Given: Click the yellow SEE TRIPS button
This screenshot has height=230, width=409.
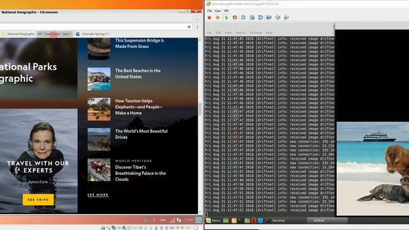Looking at the screenshot, I should [38, 199].
